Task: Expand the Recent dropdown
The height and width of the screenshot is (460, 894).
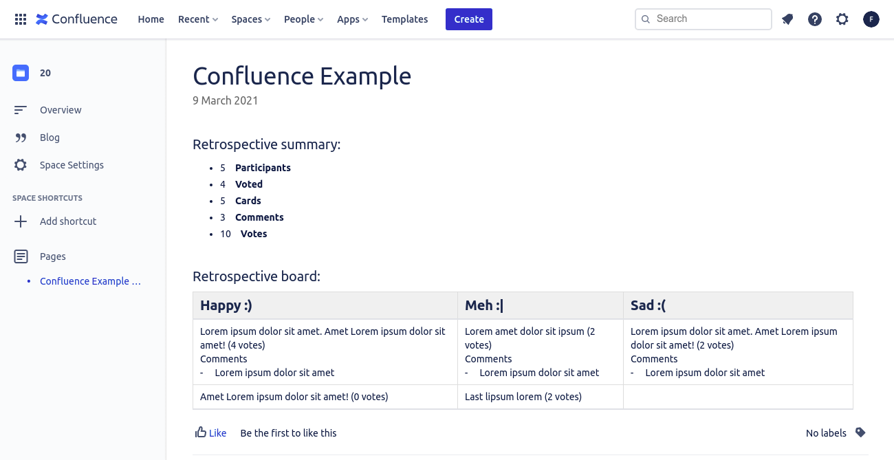Action: pyautogui.click(x=197, y=19)
